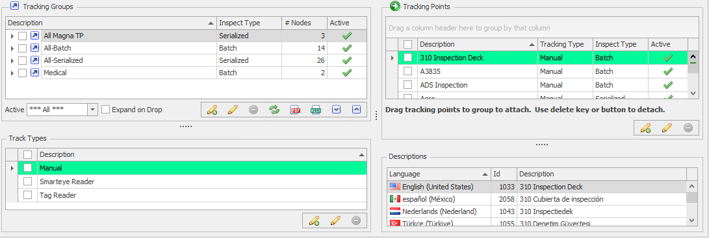709x238 pixels.
Task: Click the Tracking Points list scrollbar down arrow
Action: coord(693,93)
